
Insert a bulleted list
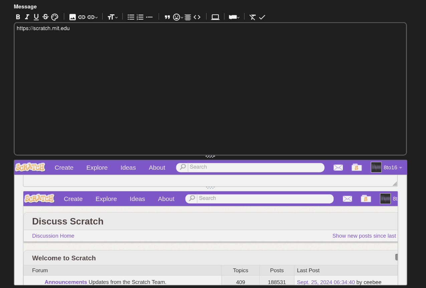pos(131,17)
